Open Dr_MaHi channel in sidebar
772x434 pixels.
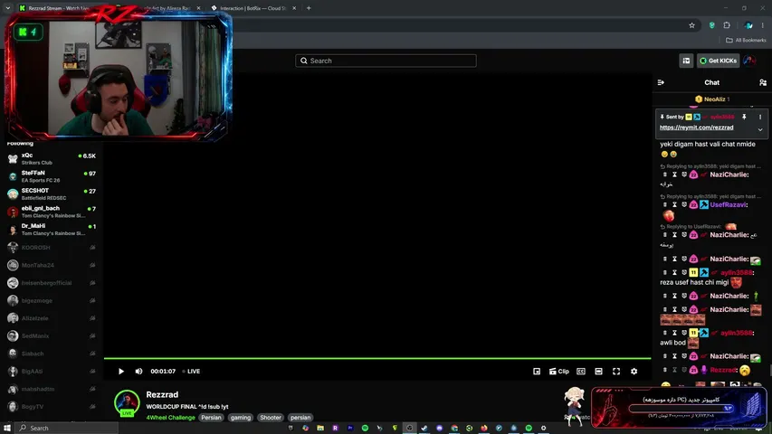tap(52, 230)
